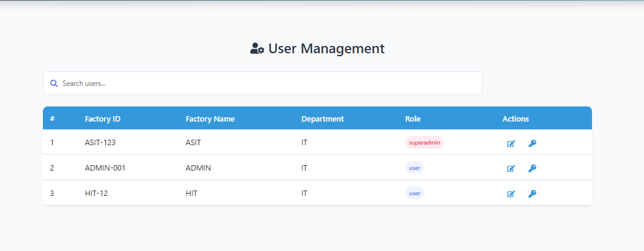Click the user-gear icon beside the title
This screenshot has width=644, height=251.
pos(257,48)
